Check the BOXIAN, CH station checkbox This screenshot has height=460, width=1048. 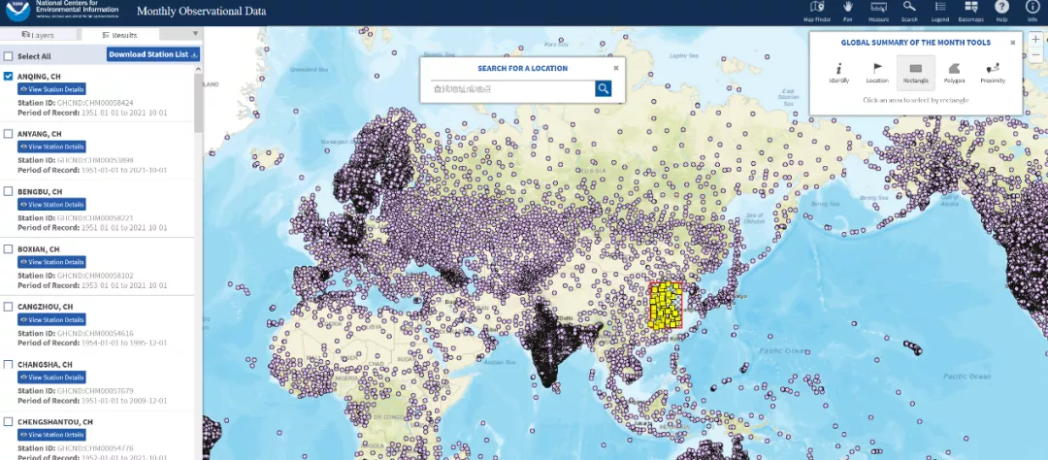[x=8, y=248]
